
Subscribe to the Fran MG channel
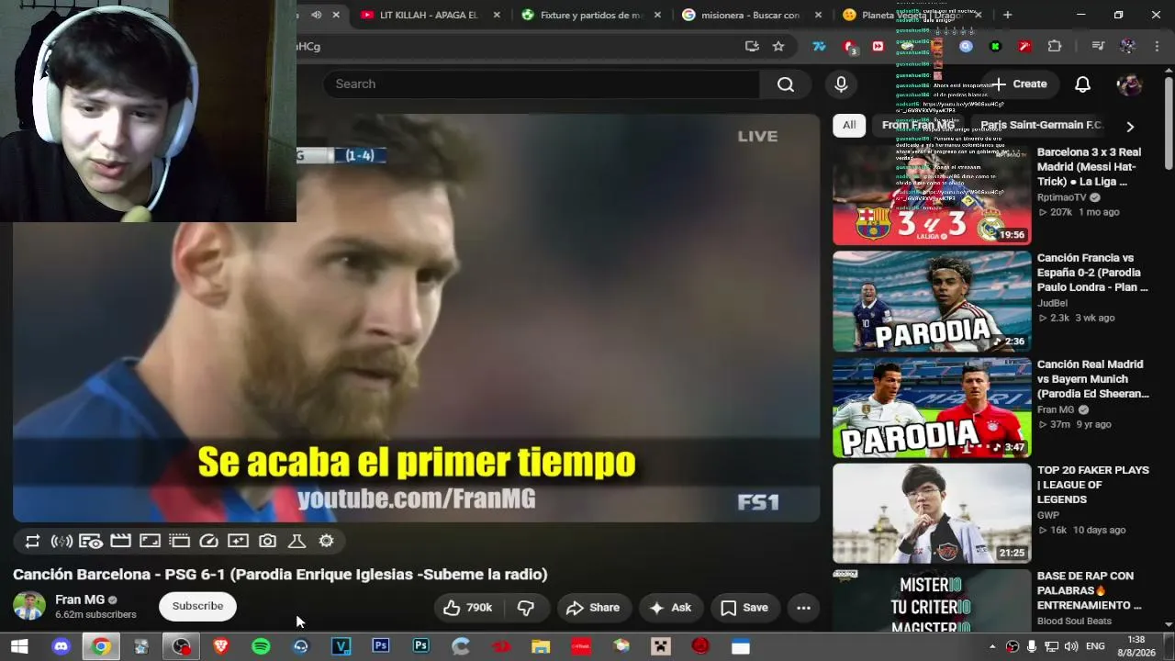click(x=197, y=607)
